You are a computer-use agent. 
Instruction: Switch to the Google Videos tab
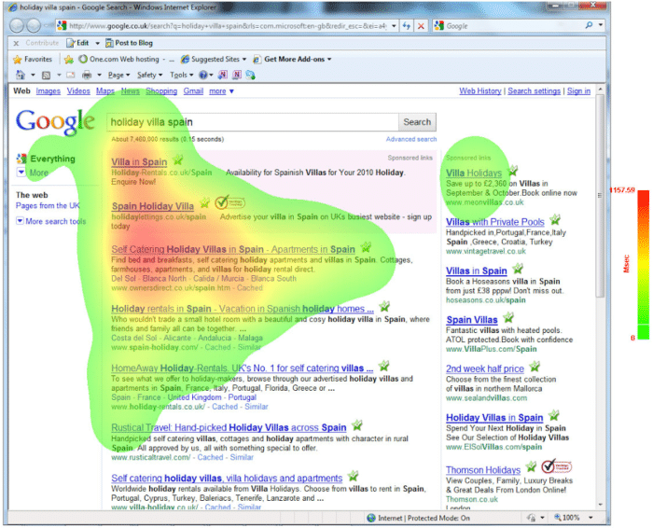pyautogui.click(x=78, y=91)
